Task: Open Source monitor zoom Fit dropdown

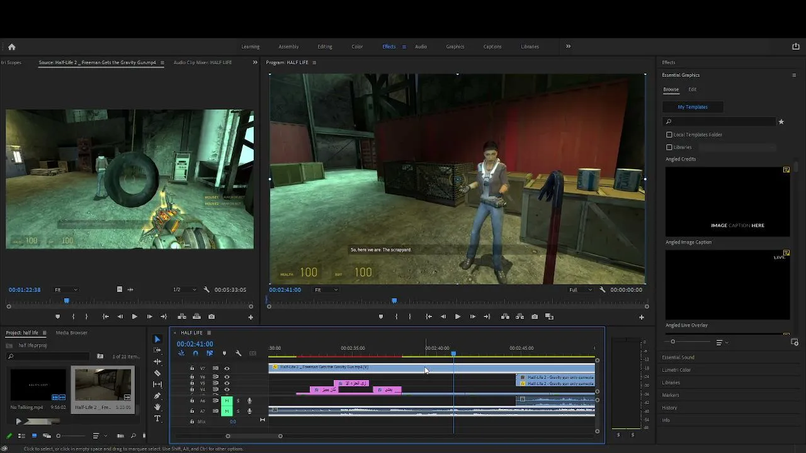Action: coord(65,290)
